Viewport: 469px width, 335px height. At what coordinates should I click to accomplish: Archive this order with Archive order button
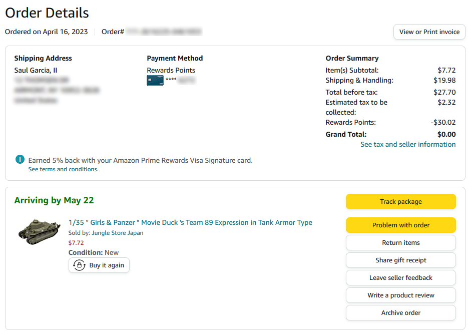pos(400,313)
